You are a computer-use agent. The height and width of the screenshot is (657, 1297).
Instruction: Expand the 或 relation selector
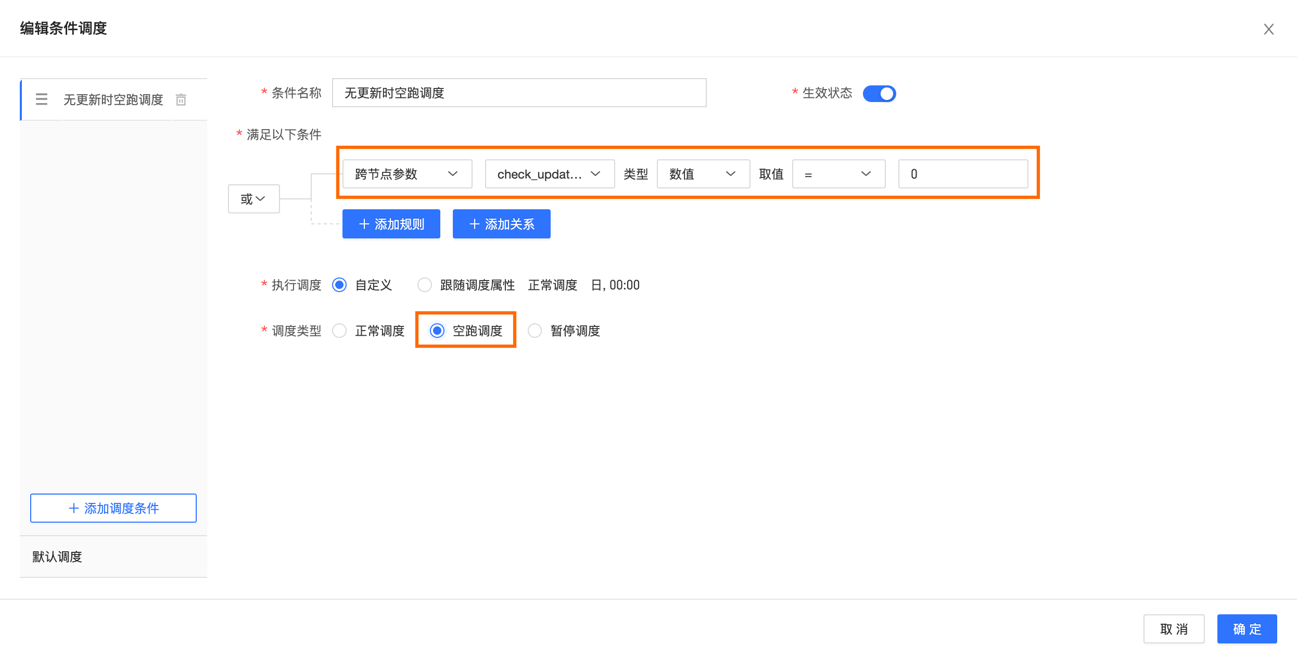click(253, 199)
